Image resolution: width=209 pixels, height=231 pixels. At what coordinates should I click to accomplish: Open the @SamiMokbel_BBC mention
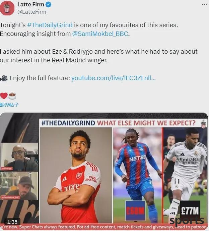(x=100, y=34)
